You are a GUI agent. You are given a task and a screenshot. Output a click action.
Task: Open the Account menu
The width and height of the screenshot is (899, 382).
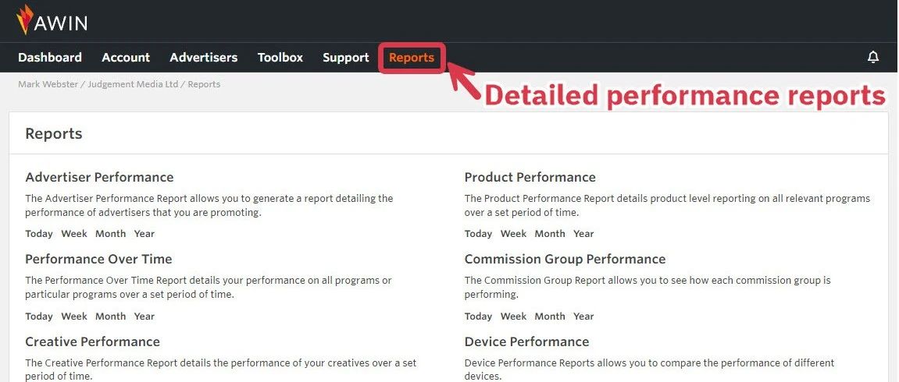[126, 58]
